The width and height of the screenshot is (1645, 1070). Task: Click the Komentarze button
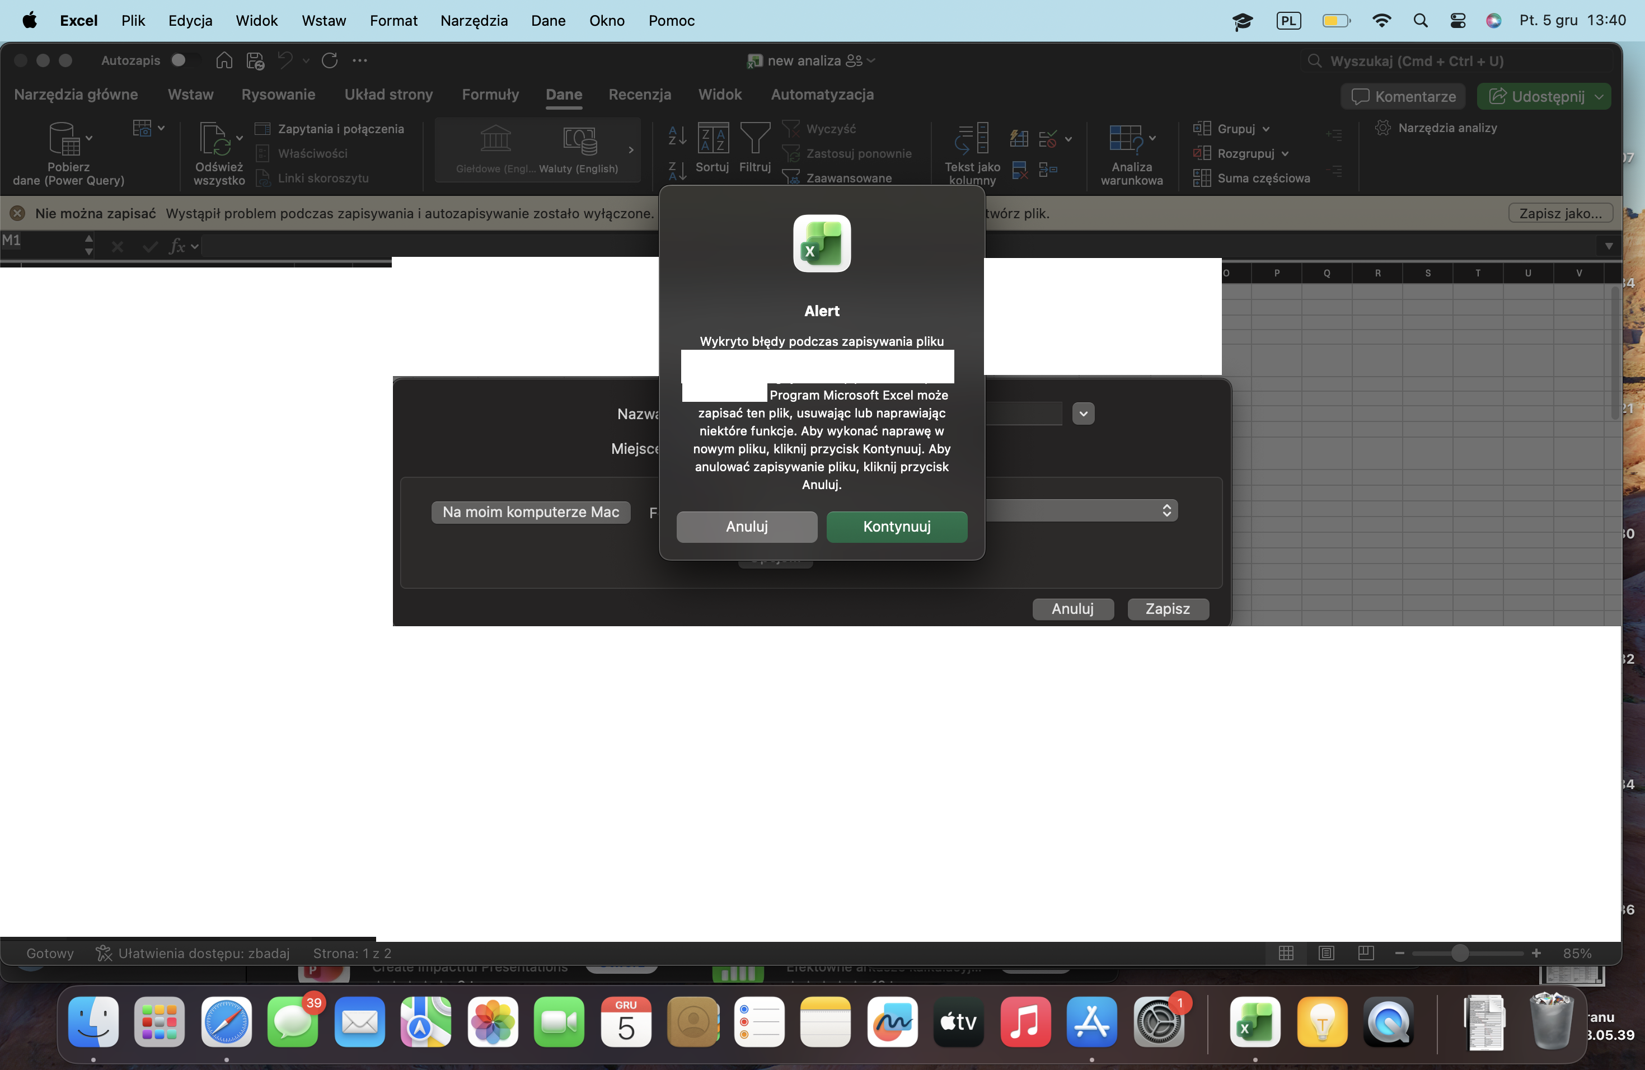(x=1403, y=97)
